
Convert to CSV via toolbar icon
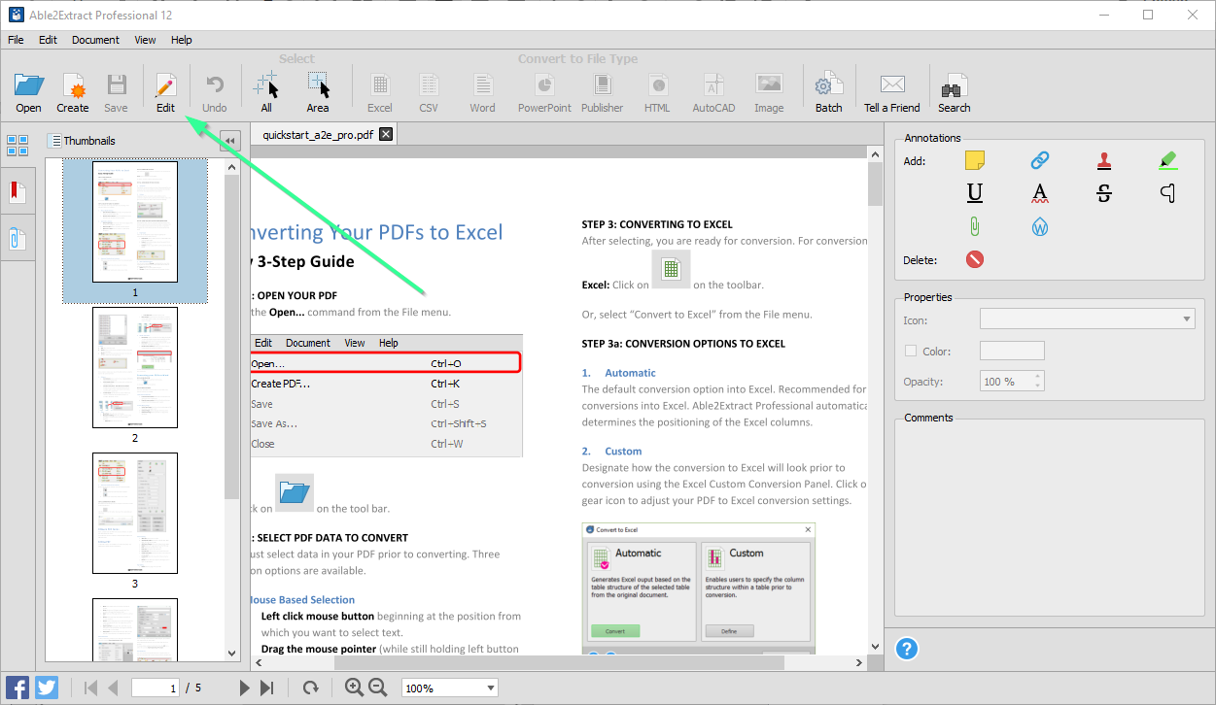[429, 85]
